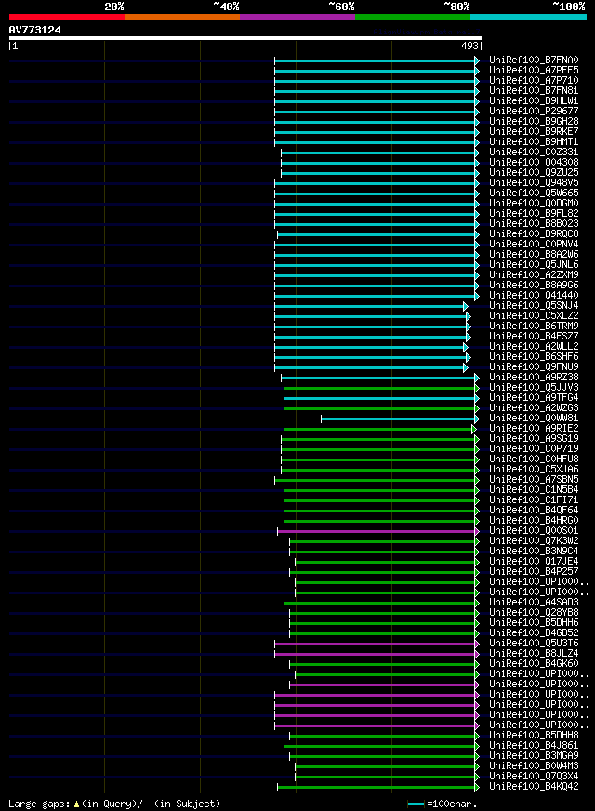
Task: Select the UniRef100_A7SBN5 label
Action: pyautogui.click(x=534, y=480)
